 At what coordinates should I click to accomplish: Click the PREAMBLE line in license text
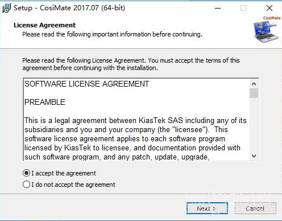coord(45,102)
